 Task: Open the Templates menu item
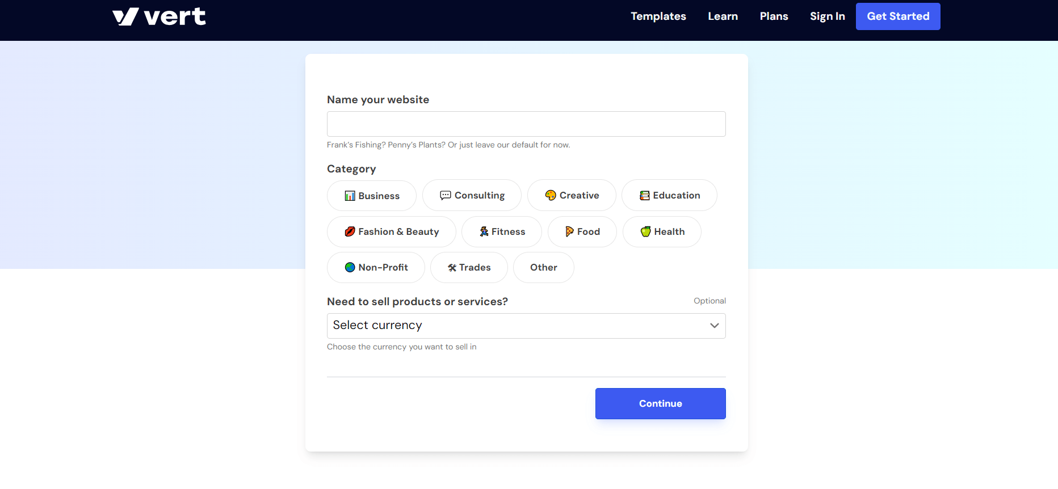click(658, 16)
